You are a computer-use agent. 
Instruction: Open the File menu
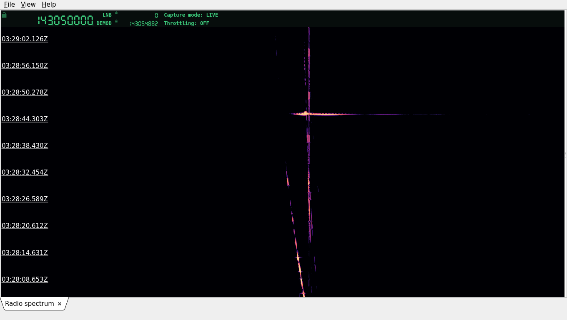click(9, 5)
